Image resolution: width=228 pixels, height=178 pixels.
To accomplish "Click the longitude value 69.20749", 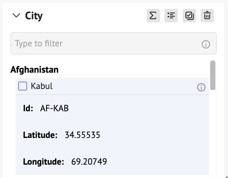I will coord(89,161).
